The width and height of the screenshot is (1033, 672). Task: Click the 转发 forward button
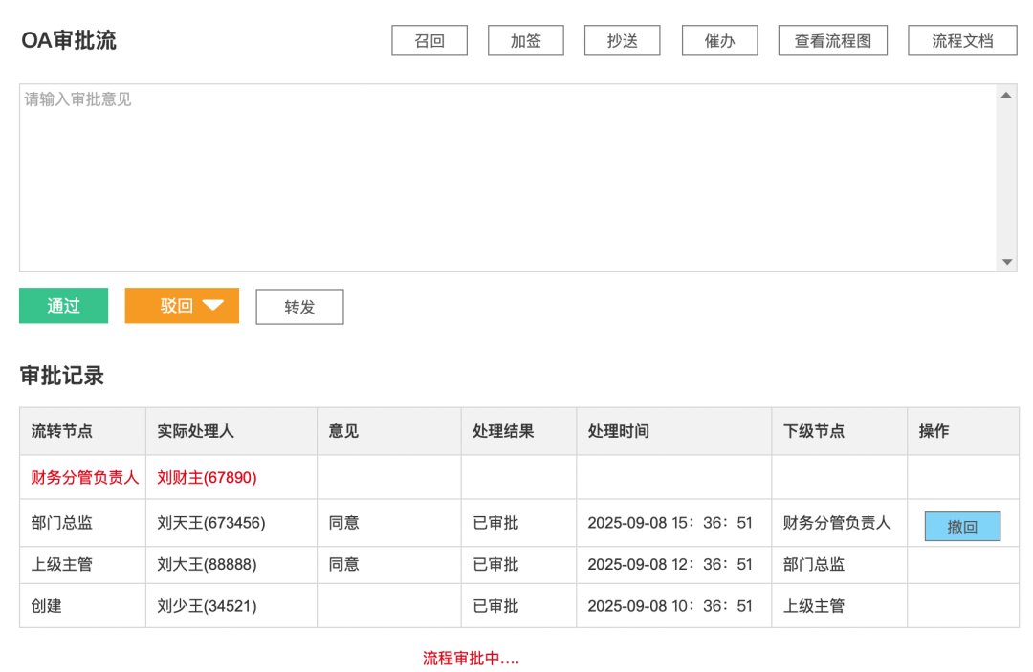coord(299,307)
